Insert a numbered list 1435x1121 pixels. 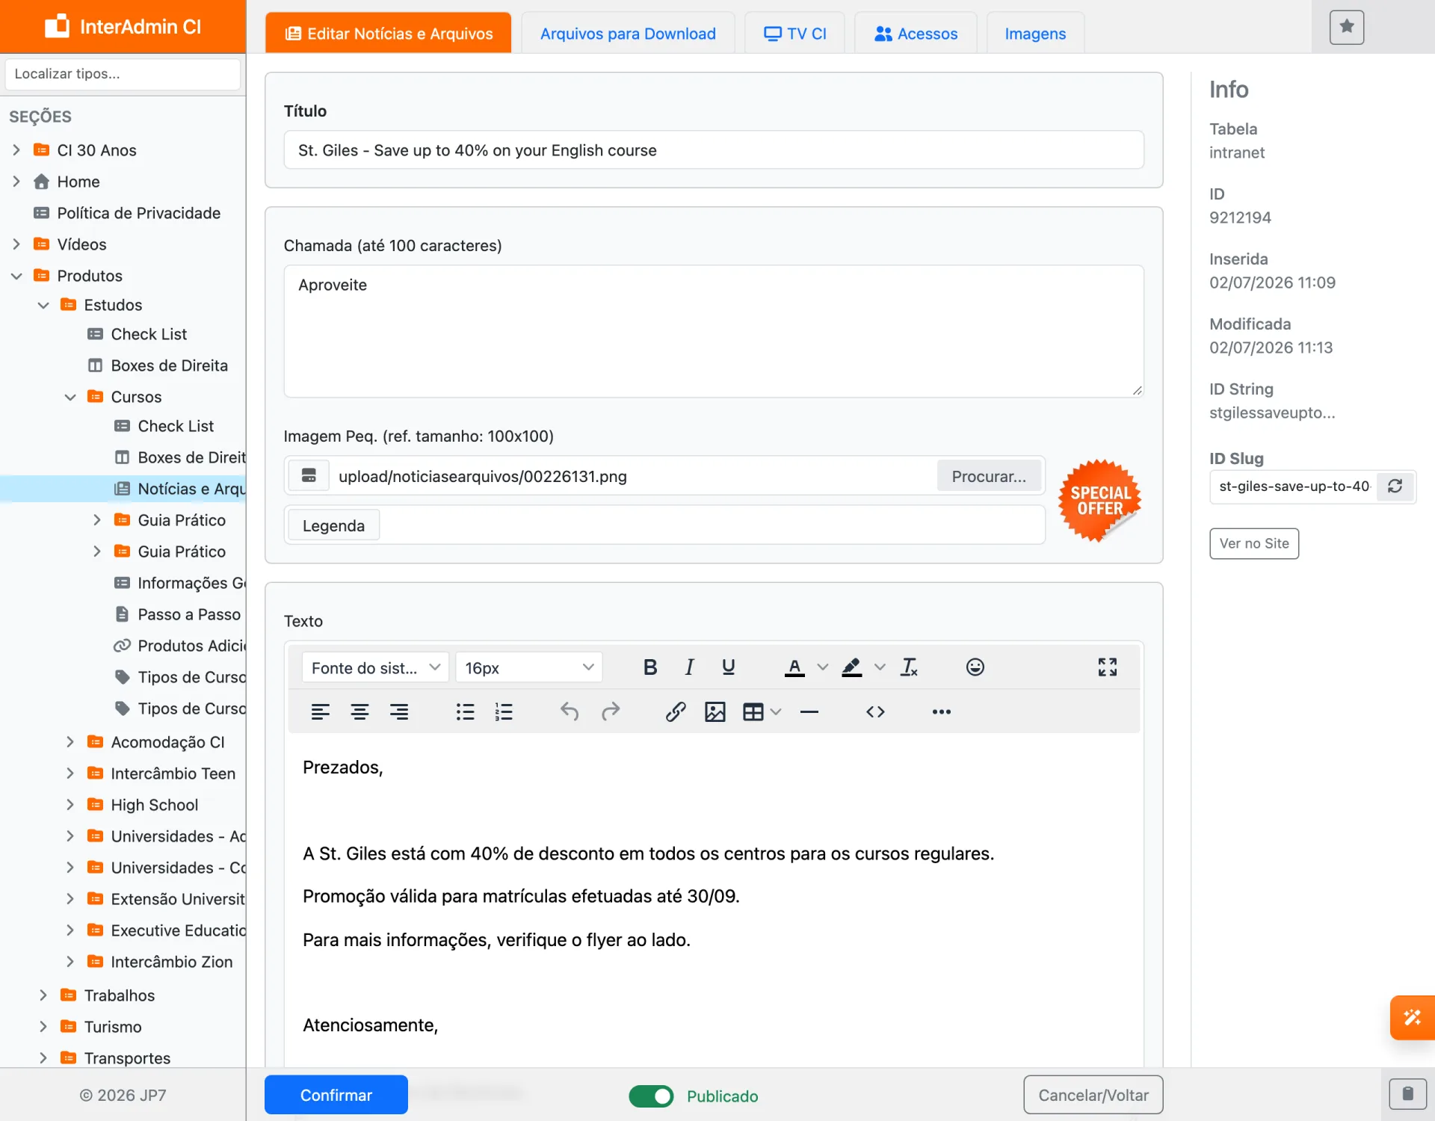(x=504, y=712)
